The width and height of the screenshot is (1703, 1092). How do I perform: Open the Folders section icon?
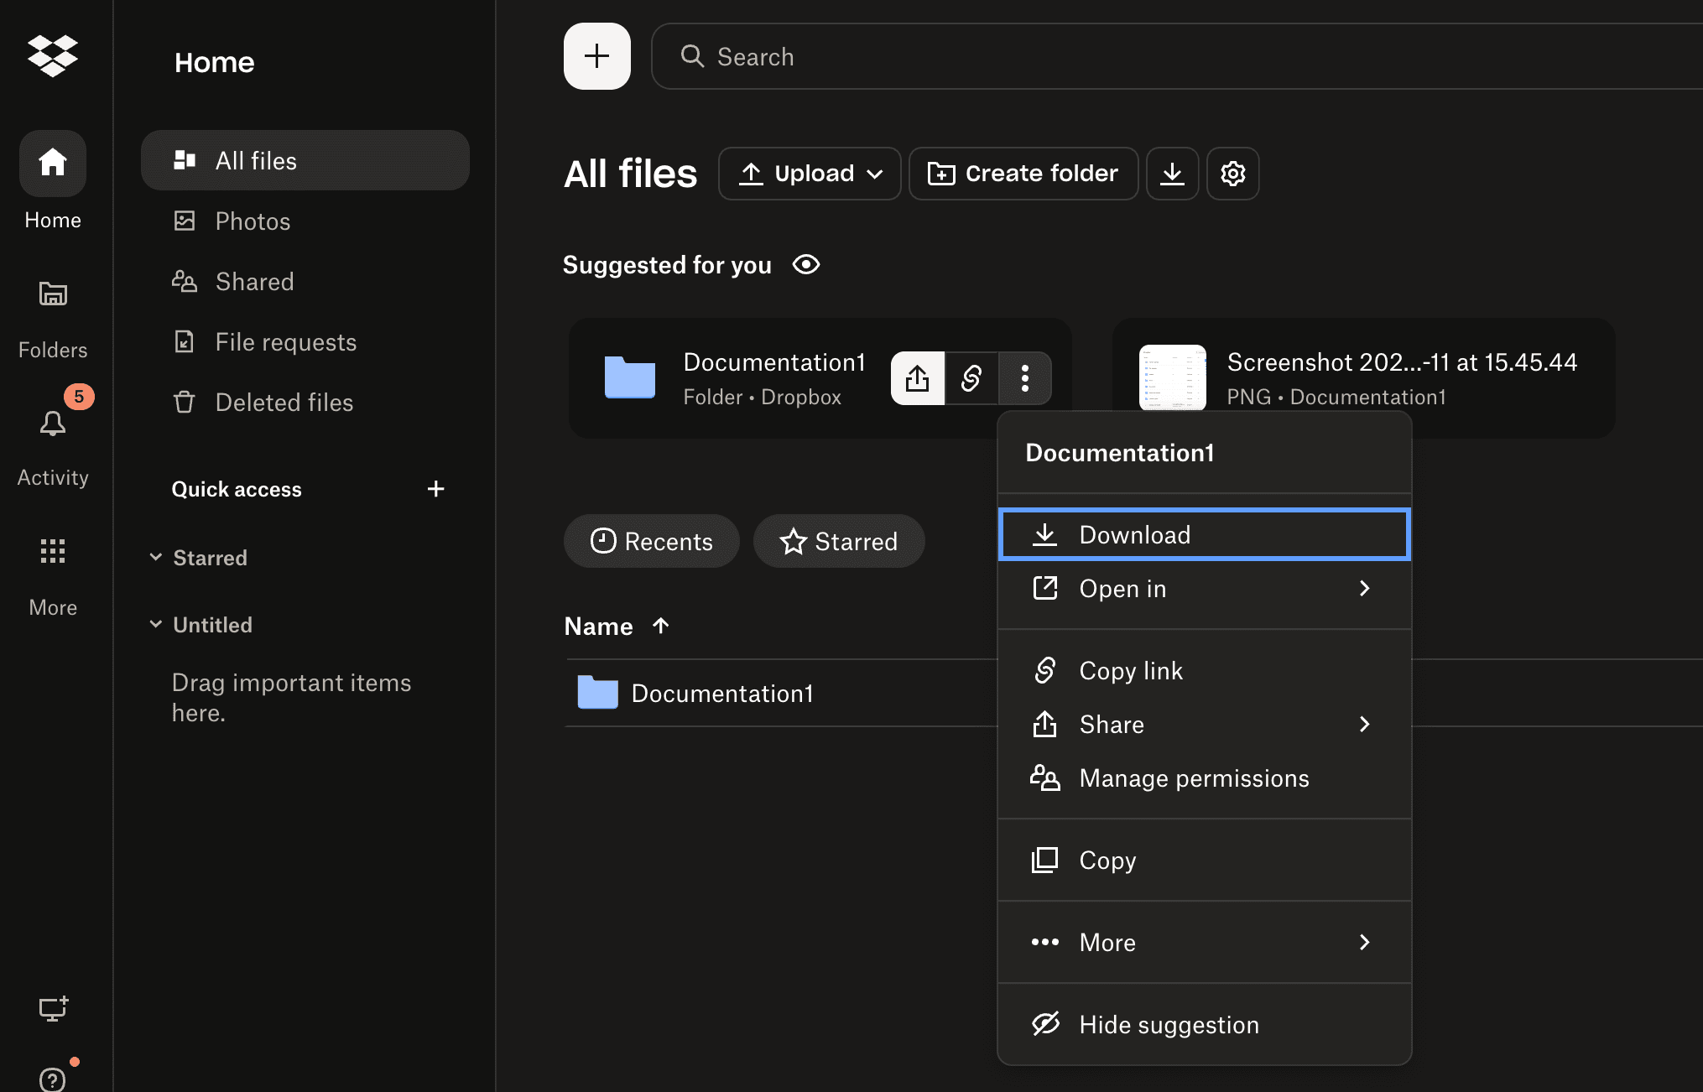point(52,294)
